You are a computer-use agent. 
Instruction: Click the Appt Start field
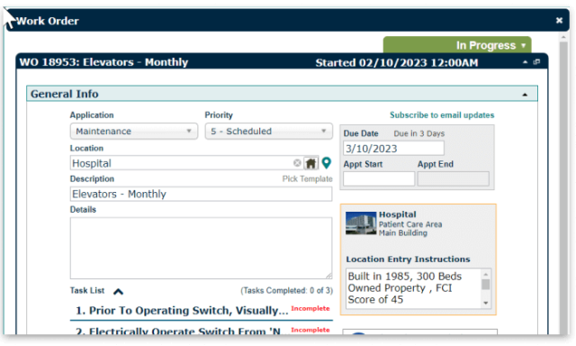click(x=379, y=179)
